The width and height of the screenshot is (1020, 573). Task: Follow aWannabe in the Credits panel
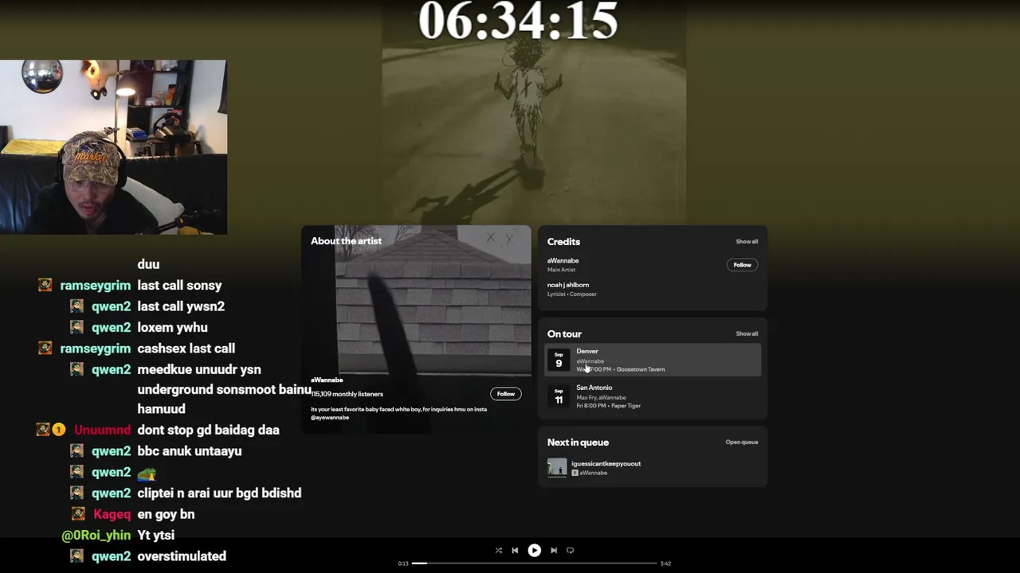pyautogui.click(x=742, y=265)
